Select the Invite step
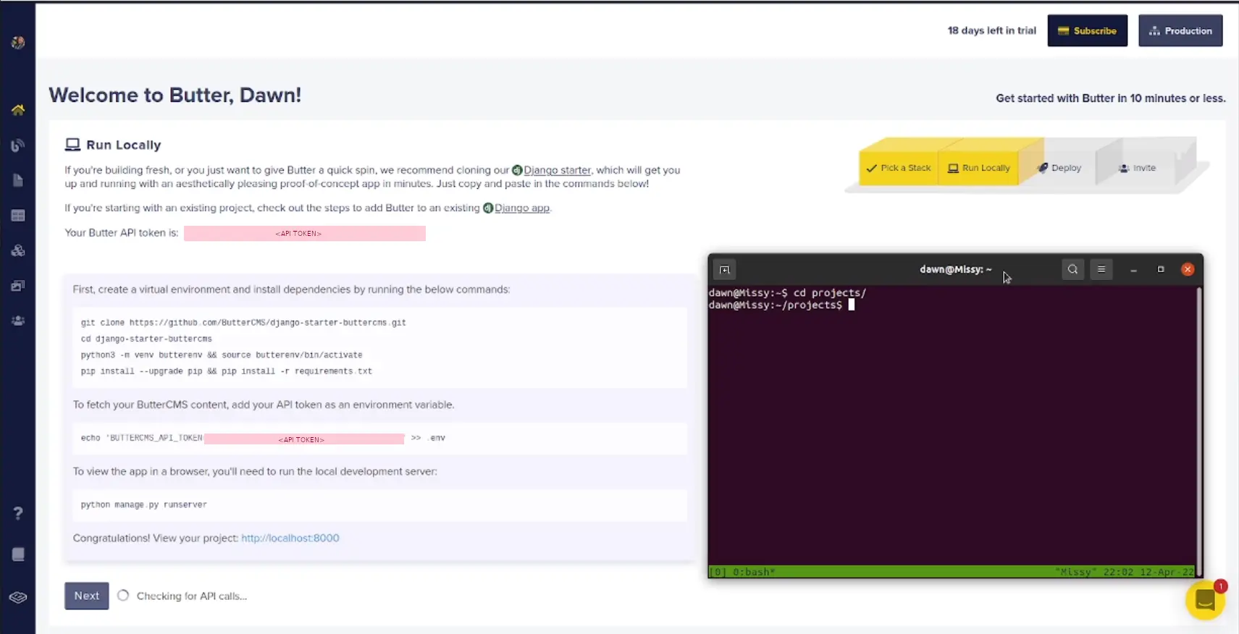 (x=1138, y=168)
